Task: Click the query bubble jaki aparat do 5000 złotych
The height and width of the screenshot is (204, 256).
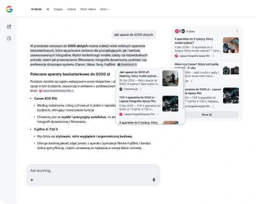Action: point(134,34)
